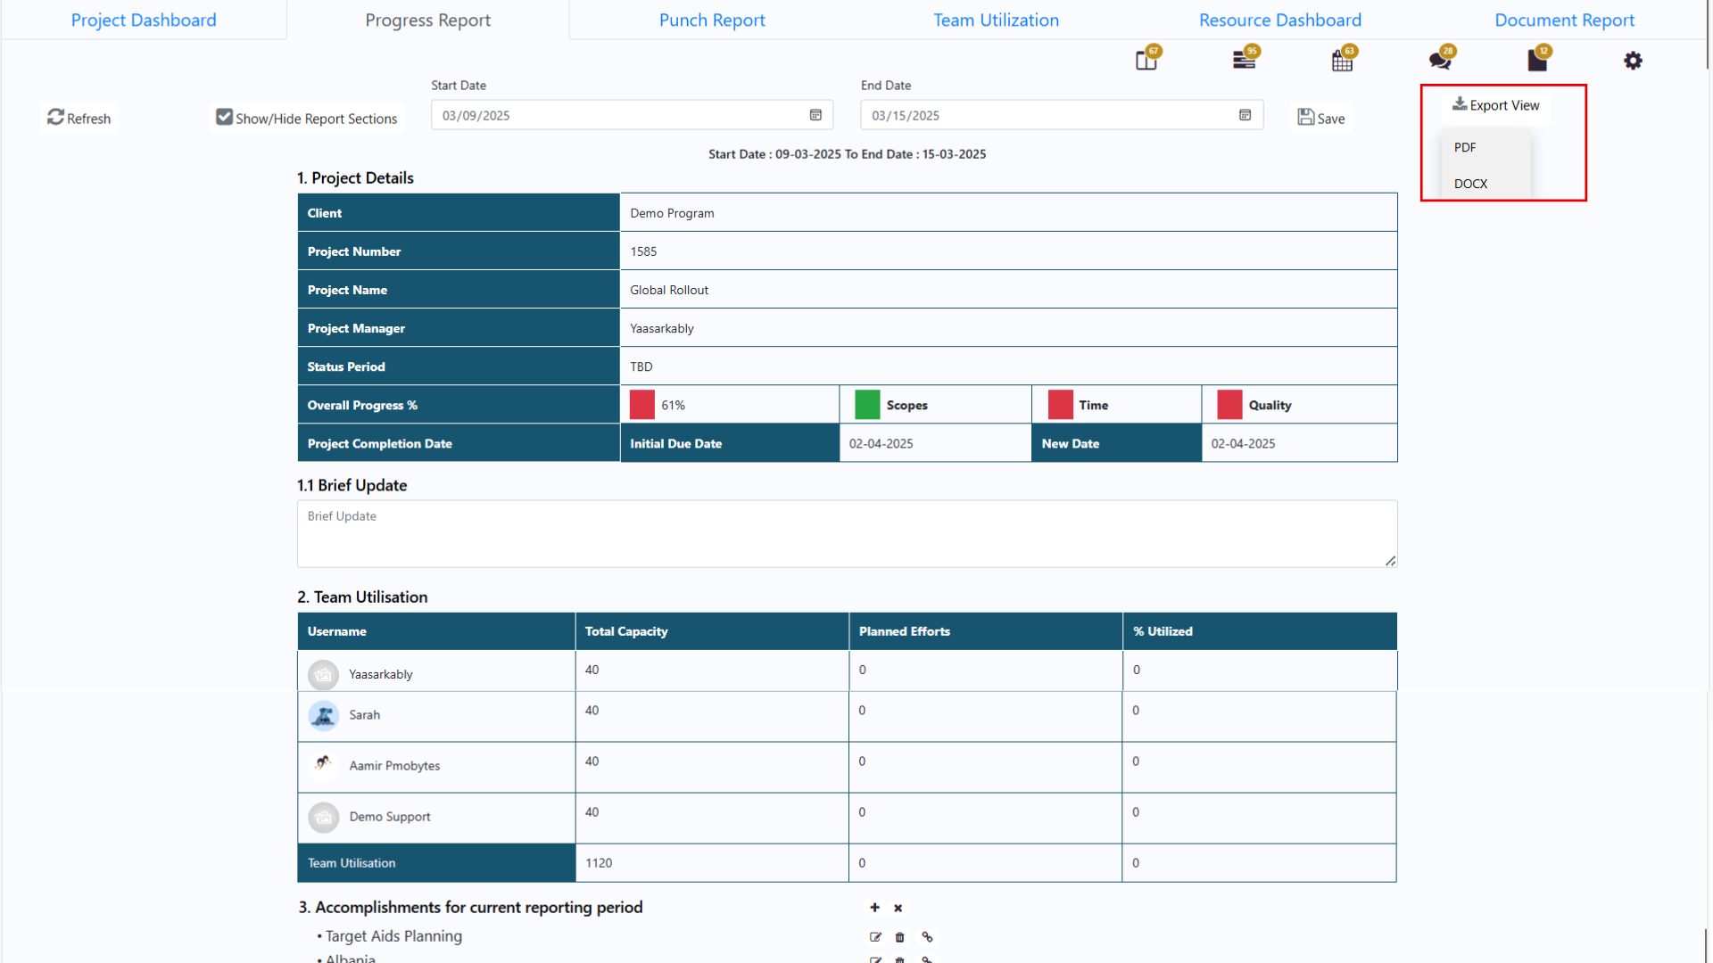The width and height of the screenshot is (1713, 963).
Task: Click into the Brief Update text area
Action: pyautogui.click(x=847, y=533)
